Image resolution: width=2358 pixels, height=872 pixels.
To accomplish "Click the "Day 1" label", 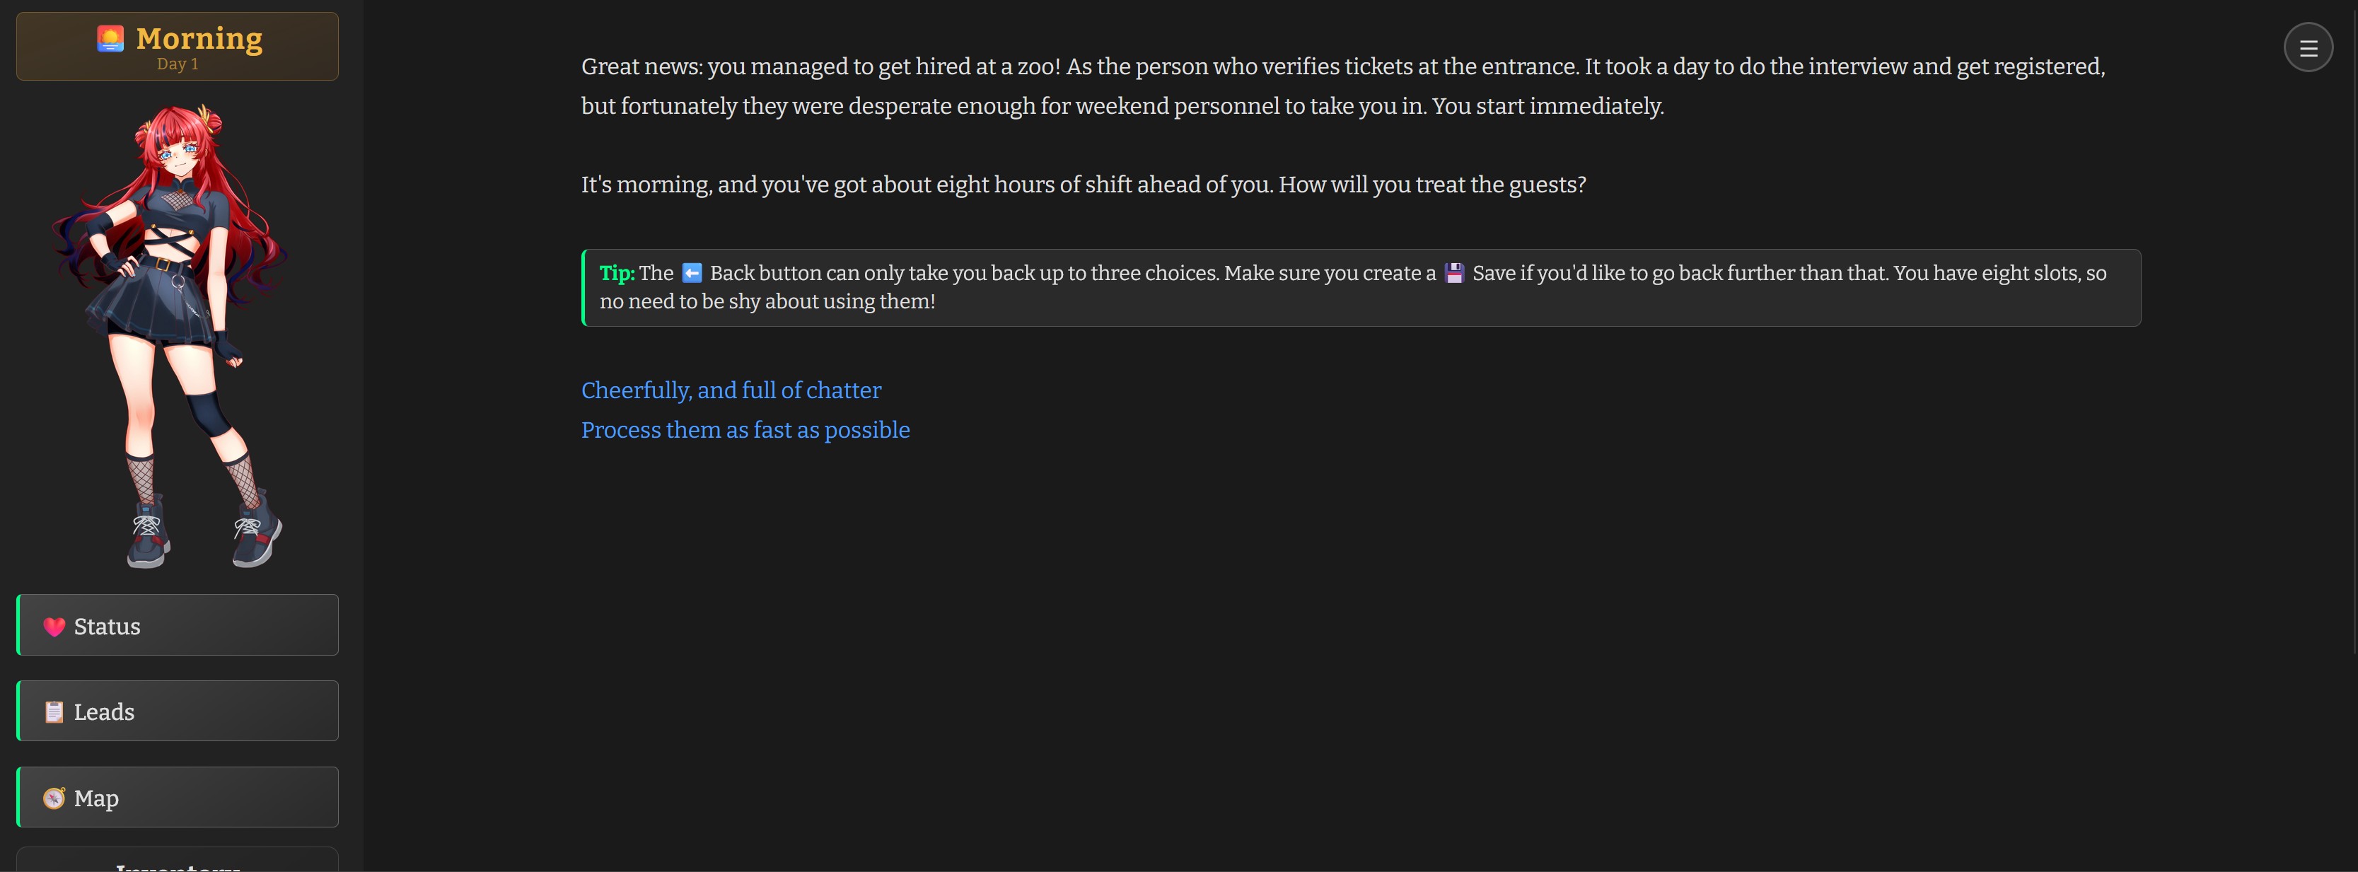I will [178, 64].
